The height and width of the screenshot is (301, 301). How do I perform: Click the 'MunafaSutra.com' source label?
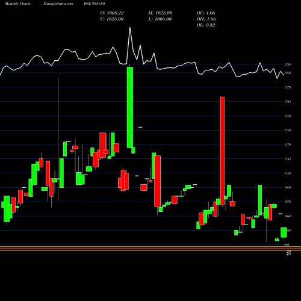pos(58,4)
